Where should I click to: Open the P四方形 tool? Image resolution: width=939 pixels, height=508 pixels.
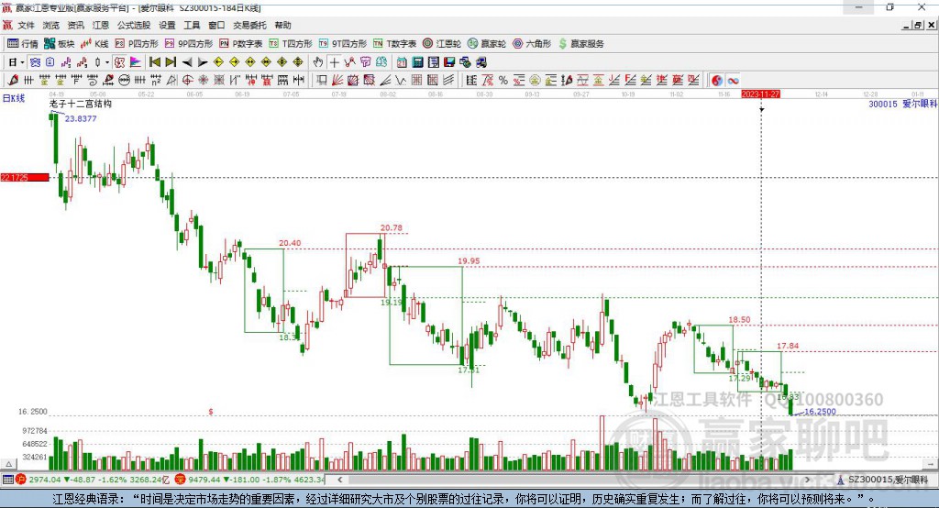pos(136,44)
